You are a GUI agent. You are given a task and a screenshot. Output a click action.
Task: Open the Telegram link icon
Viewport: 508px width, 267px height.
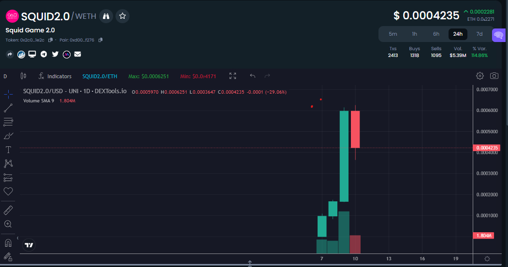44,54
